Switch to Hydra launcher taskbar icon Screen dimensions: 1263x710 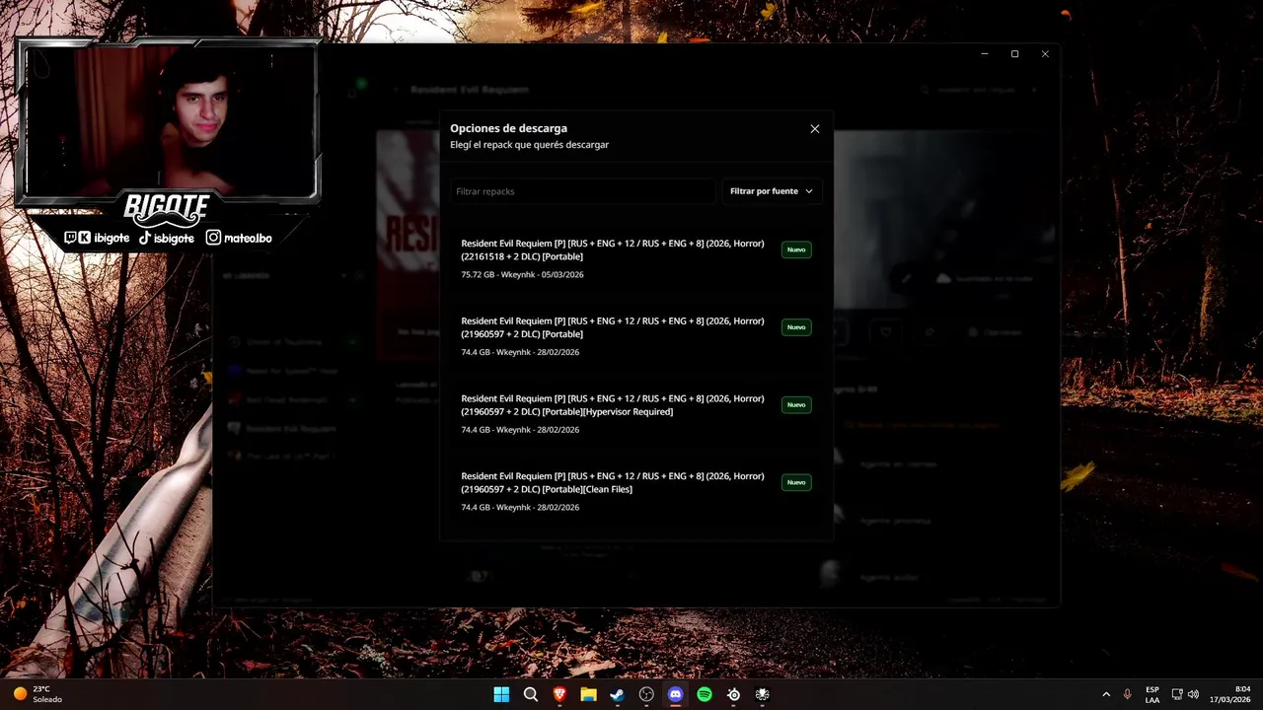click(x=762, y=694)
